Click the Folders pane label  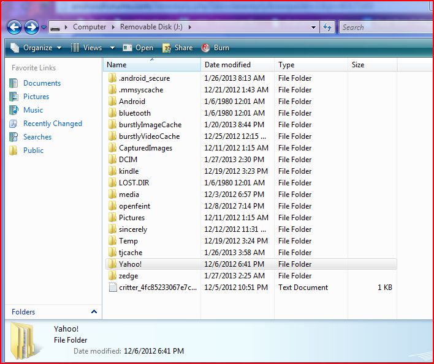[23, 312]
